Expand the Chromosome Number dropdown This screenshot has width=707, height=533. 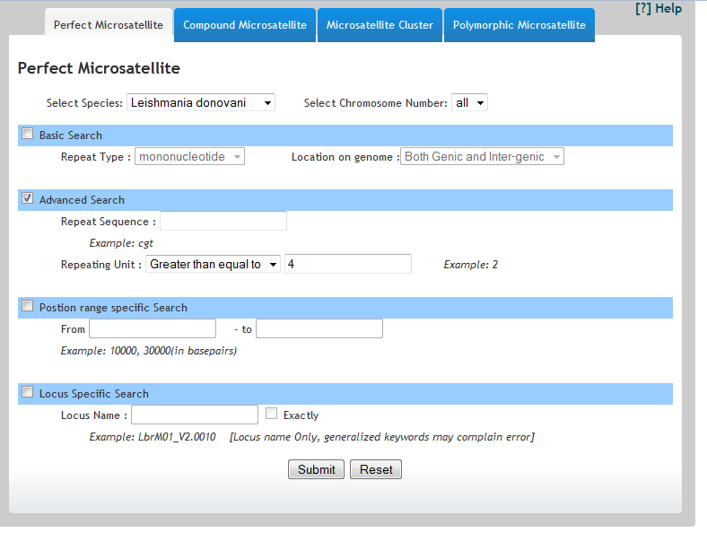[x=469, y=103]
